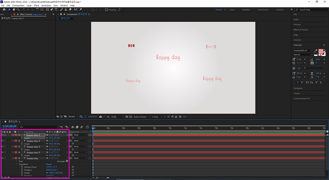Viewport: 329px width, 180px height.
Task: Hide the happy day 4 layer
Action: tap(2, 141)
